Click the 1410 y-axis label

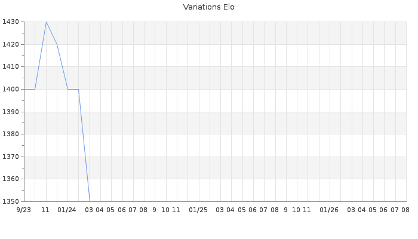point(11,67)
